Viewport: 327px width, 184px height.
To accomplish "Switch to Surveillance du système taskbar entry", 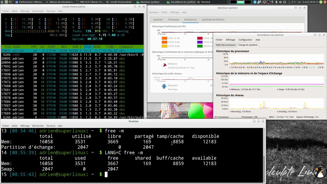I will point(181,2).
